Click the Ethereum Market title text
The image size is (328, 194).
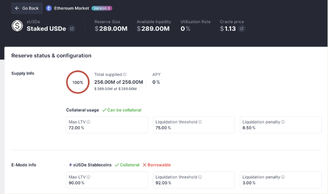71,8
